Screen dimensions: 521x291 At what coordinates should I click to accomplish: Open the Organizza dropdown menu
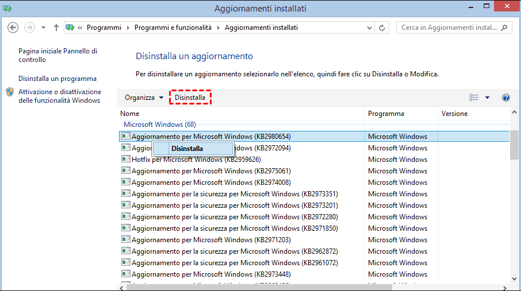click(144, 98)
